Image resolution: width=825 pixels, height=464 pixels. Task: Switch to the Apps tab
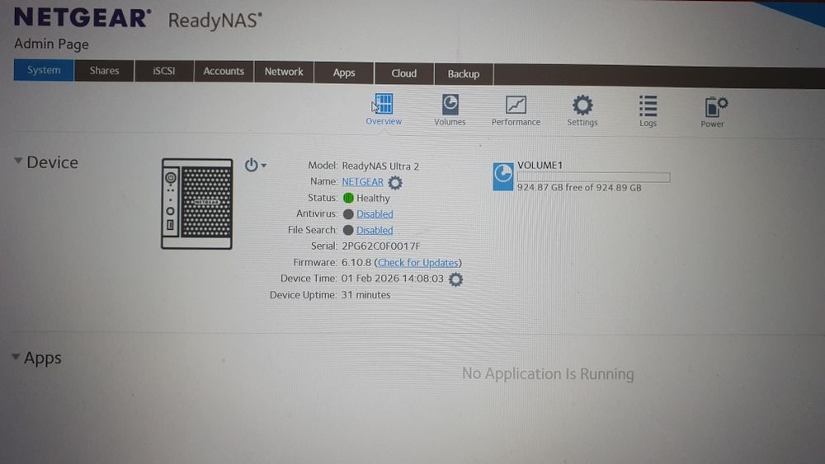tap(344, 73)
